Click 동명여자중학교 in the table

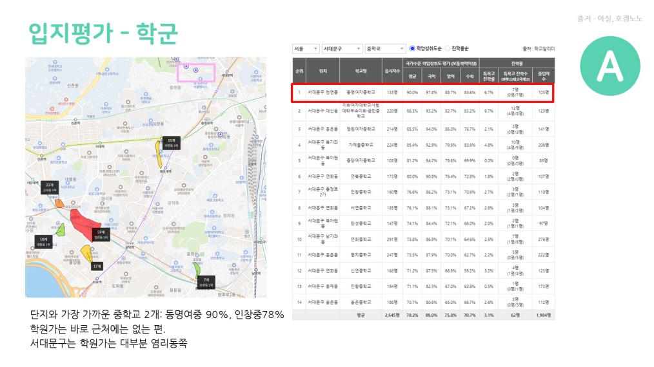pyautogui.click(x=361, y=93)
